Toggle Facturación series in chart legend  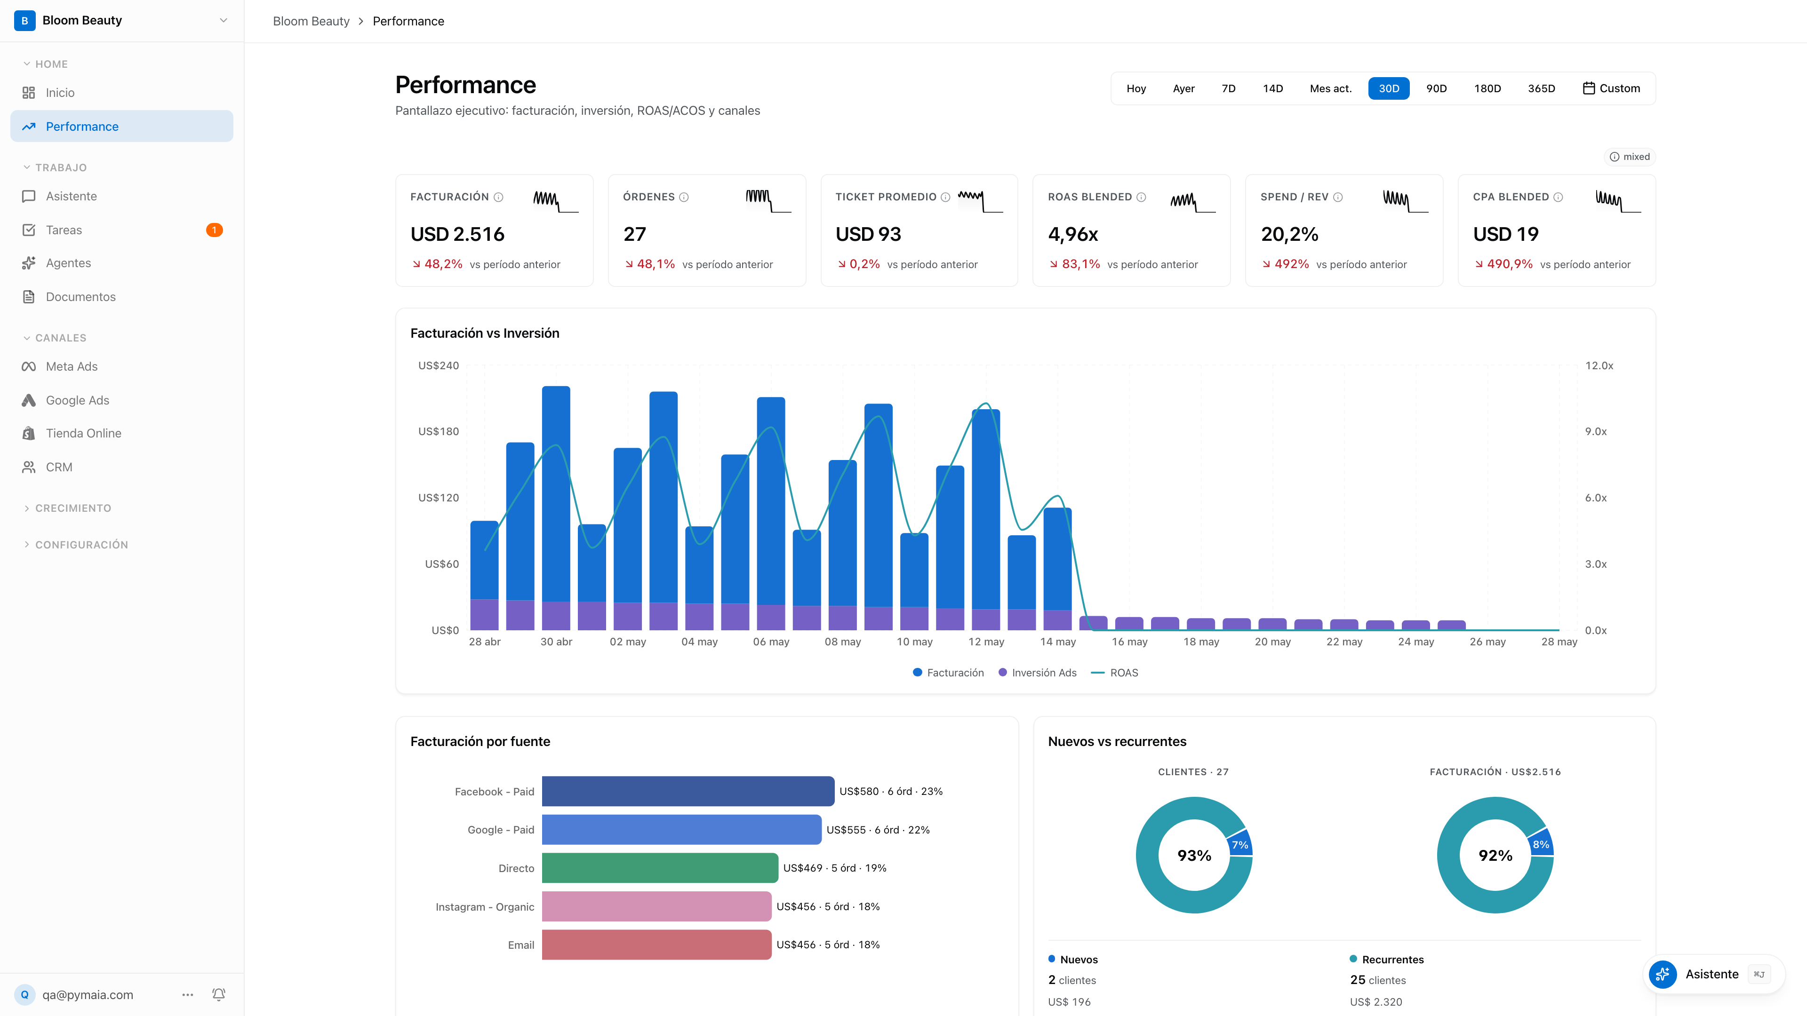click(948, 673)
